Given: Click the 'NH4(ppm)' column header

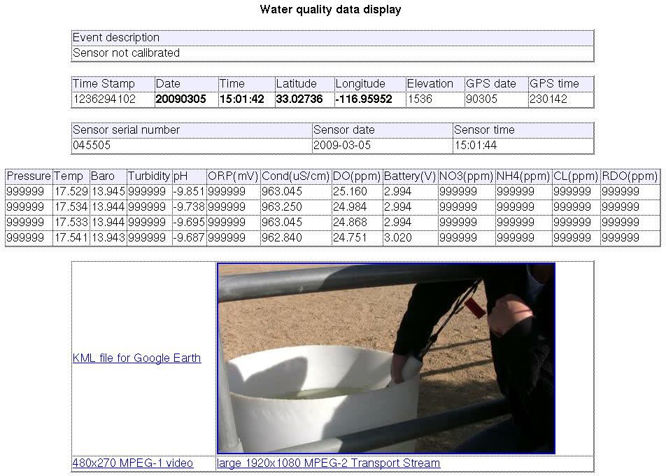Looking at the screenshot, I should [x=523, y=176].
